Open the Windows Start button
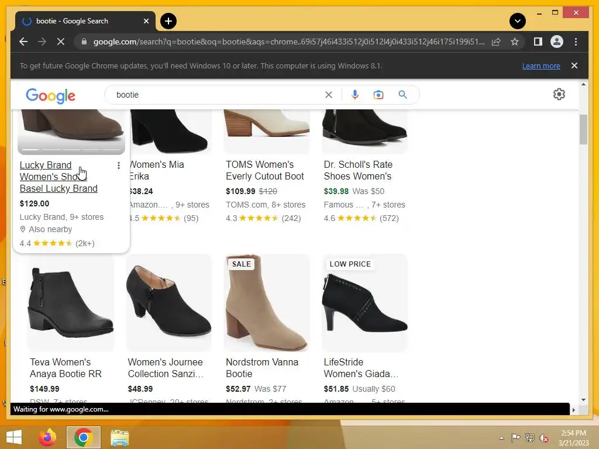Image resolution: width=599 pixels, height=449 pixels. [14, 437]
